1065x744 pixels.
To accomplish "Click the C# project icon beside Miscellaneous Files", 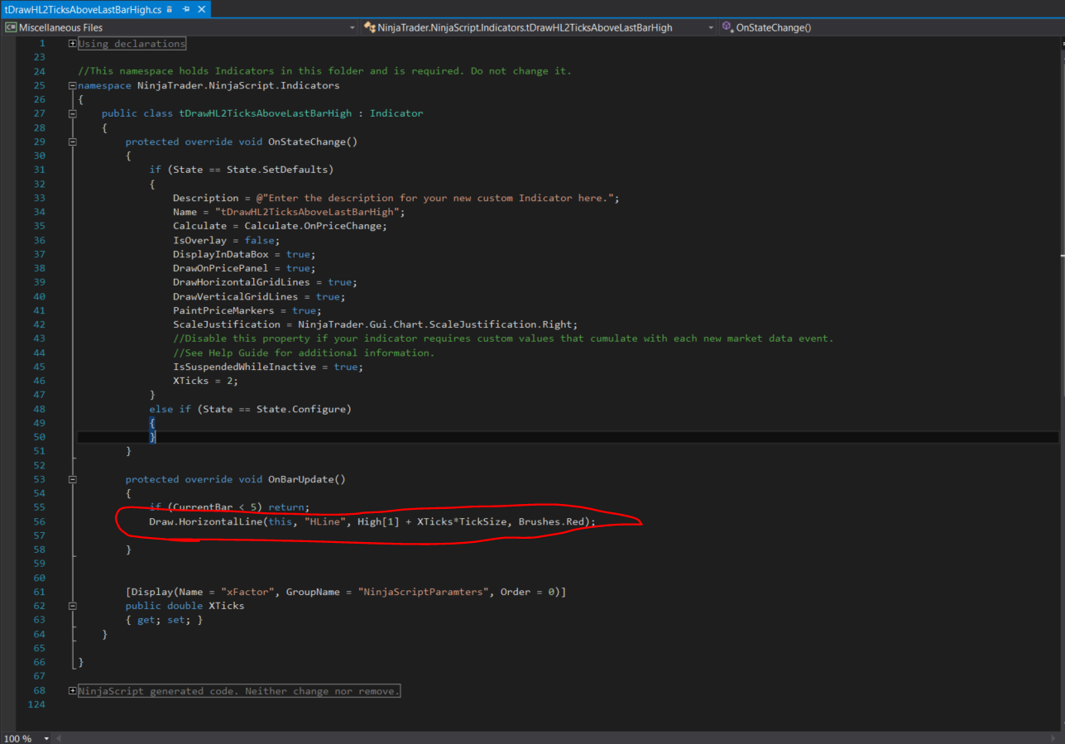I will pos(11,27).
